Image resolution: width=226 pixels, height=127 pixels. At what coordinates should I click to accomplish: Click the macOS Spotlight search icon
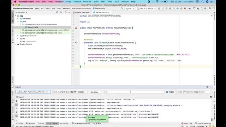point(202,1)
